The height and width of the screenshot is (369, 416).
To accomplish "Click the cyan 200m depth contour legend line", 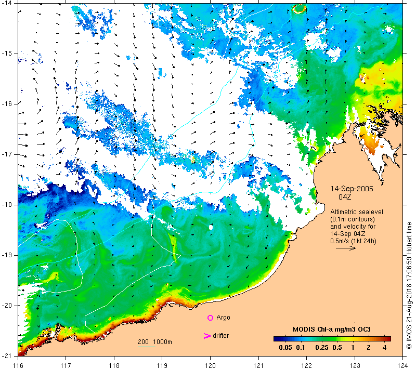I will [147, 347].
